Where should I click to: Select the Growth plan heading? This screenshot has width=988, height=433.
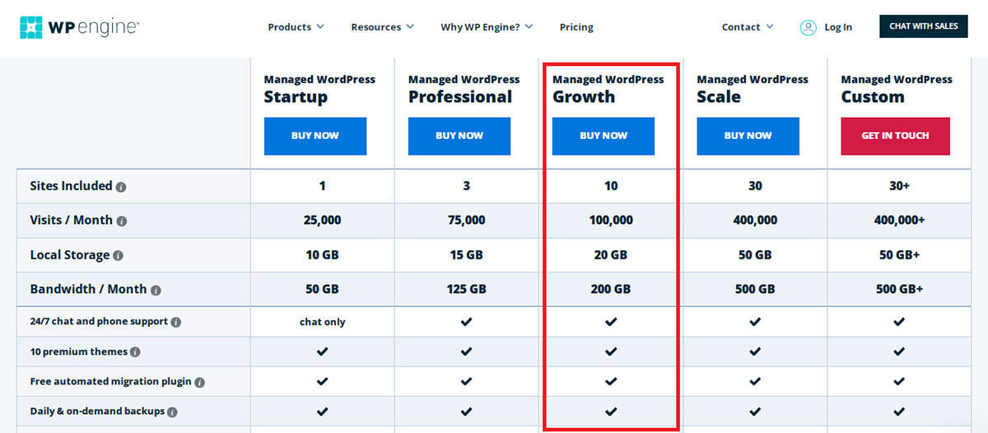[584, 97]
